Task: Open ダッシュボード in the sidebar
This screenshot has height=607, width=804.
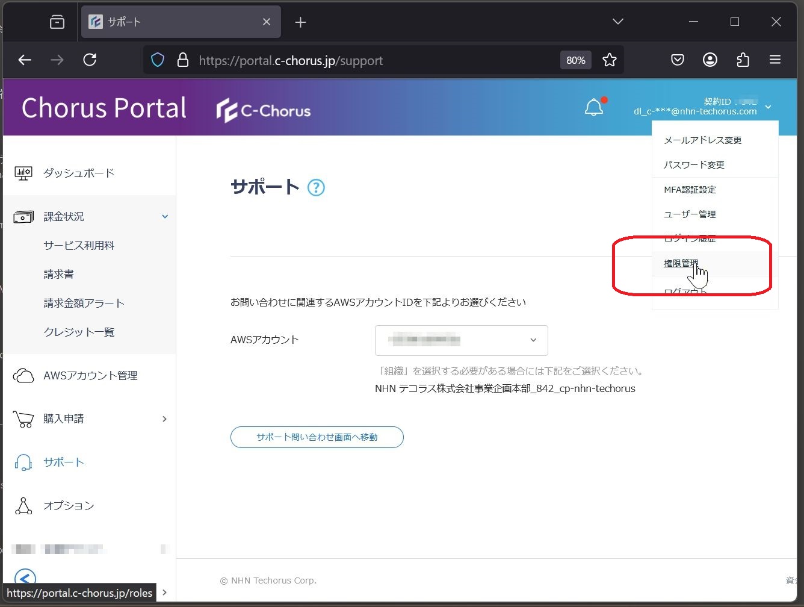Action: tap(79, 173)
